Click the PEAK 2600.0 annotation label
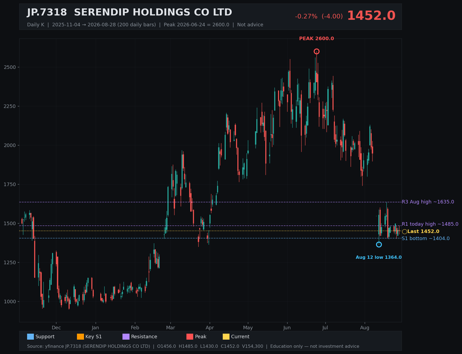462x354 pixels. tap(316, 39)
